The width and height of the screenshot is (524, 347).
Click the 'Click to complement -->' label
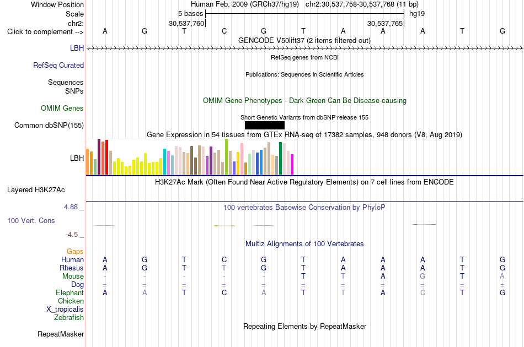[45, 32]
